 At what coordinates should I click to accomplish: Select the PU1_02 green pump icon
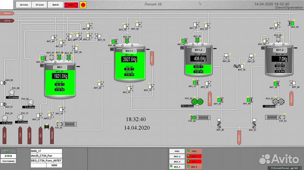pyautogui.click(x=198, y=101)
